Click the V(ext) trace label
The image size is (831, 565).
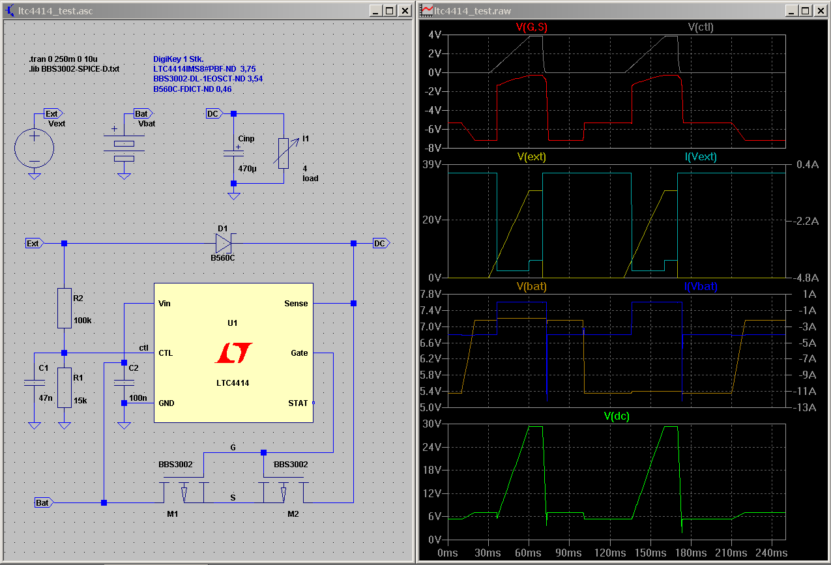coord(531,156)
